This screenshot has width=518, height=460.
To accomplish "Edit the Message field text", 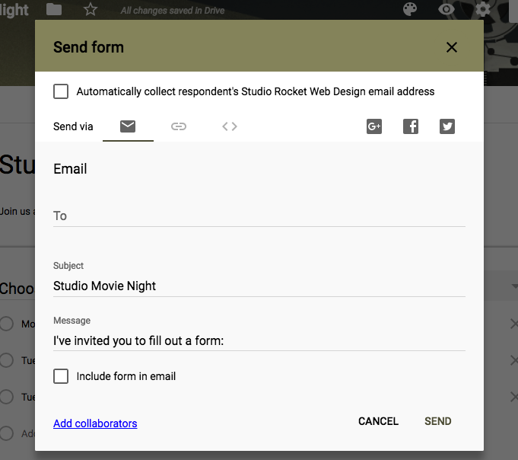I will (259, 341).
